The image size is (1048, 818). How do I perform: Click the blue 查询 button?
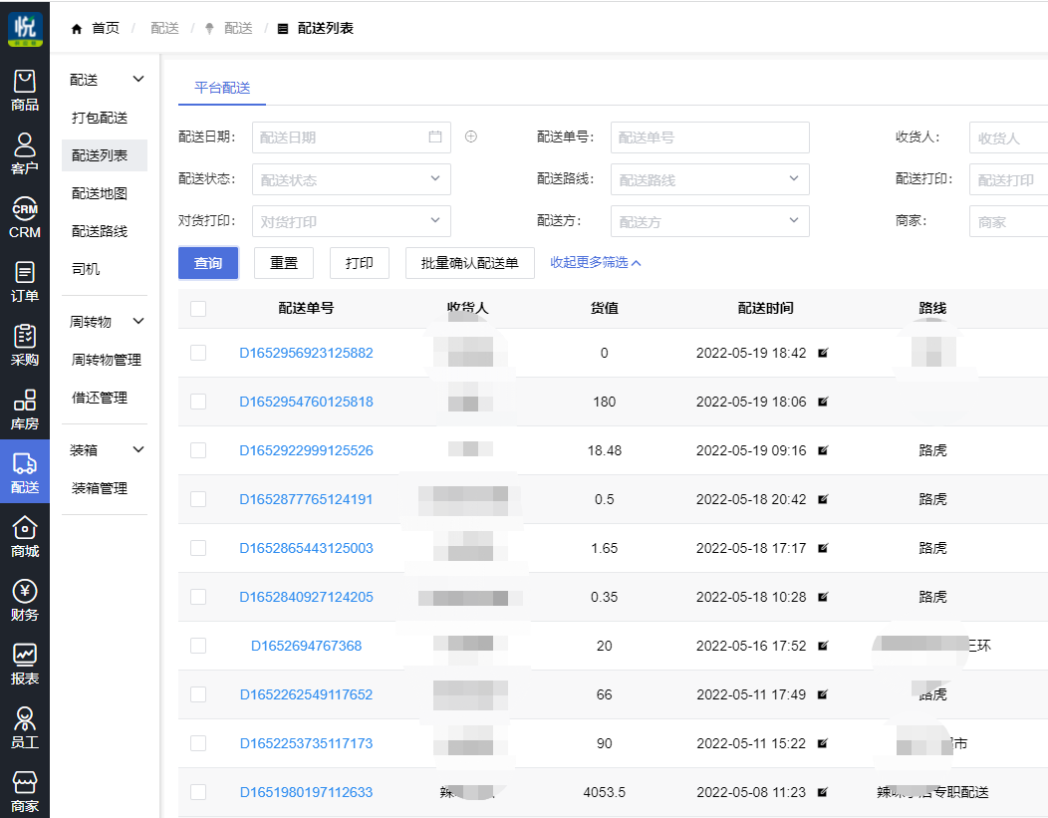coord(208,263)
